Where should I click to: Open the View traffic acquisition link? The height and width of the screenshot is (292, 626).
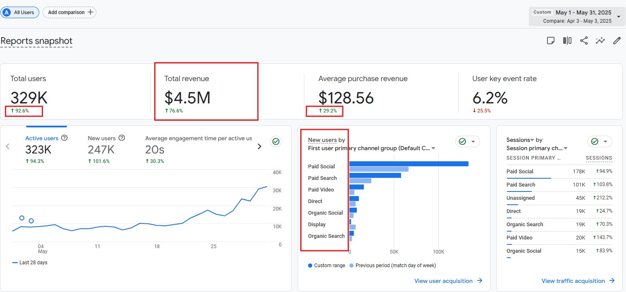(x=578, y=281)
